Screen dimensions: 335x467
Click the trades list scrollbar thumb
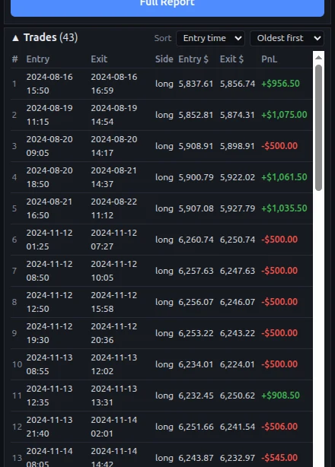tap(318, 128)
